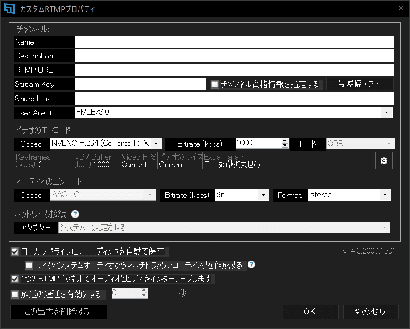
Task: Expand the User Agent FMLE/3.0 dropdown
Action: pyautogui.click(x=386, y=112)
